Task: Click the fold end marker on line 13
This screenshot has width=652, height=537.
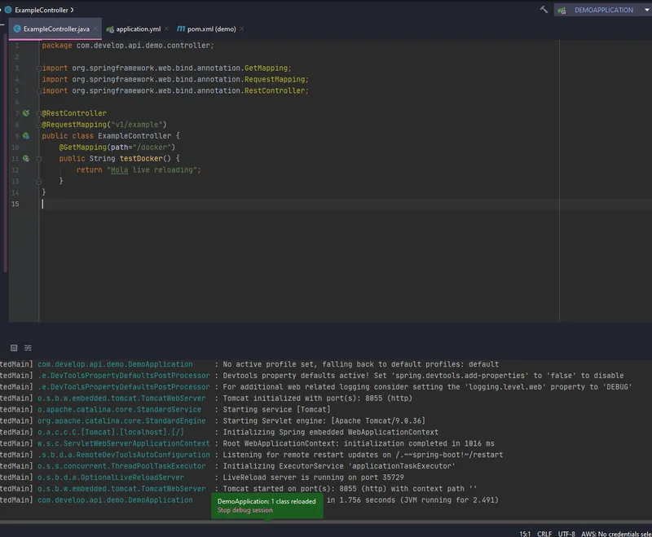Action: click(38, 181)
